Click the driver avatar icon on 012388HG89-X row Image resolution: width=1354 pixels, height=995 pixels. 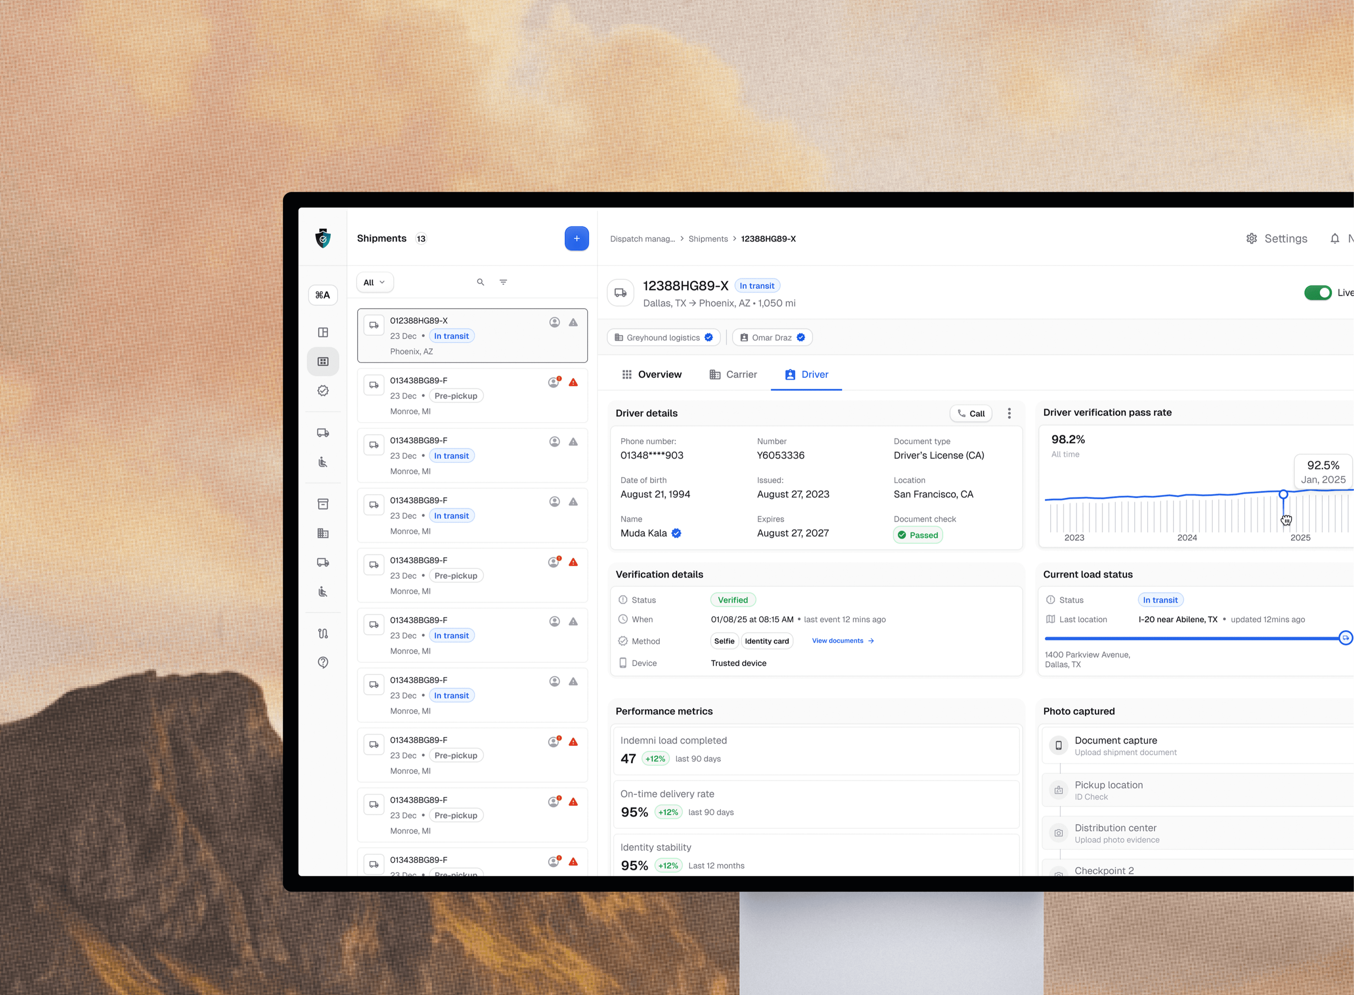[555, 322]
